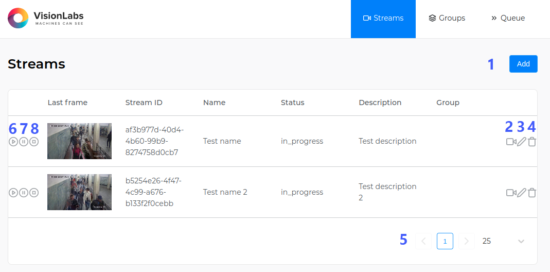Open the Queue tab

tap(508, 18)
